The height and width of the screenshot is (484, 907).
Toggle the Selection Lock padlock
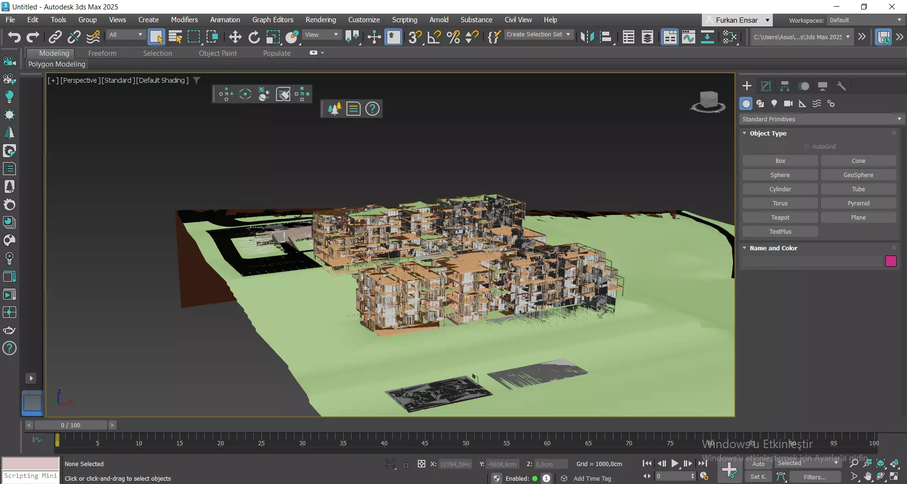coord(406,464)
